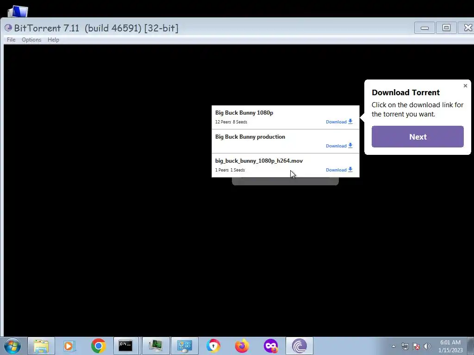Open Google Chrome from the taskbar
This screenshot has height=355, width=474.
[98, 346]
